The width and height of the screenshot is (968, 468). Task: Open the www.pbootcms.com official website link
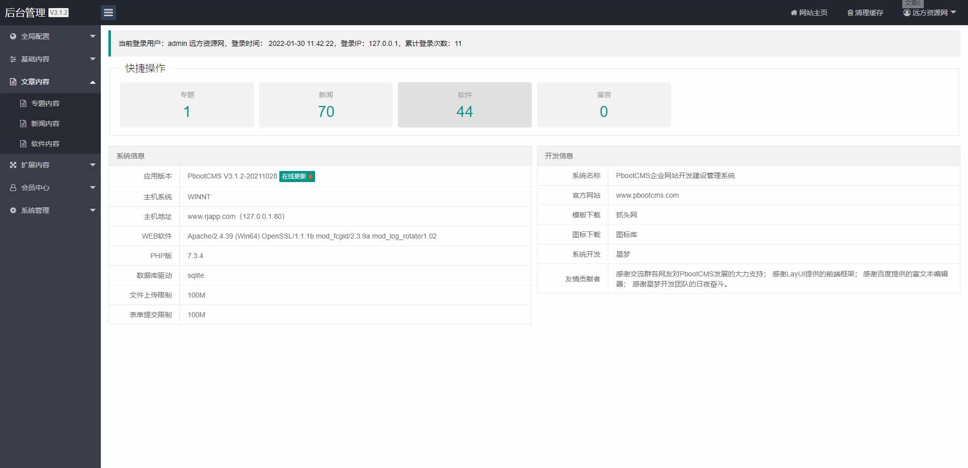point(647,195)
